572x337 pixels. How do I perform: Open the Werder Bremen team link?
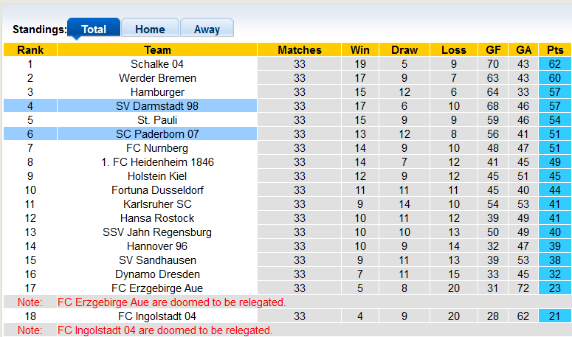coord(157,78)
